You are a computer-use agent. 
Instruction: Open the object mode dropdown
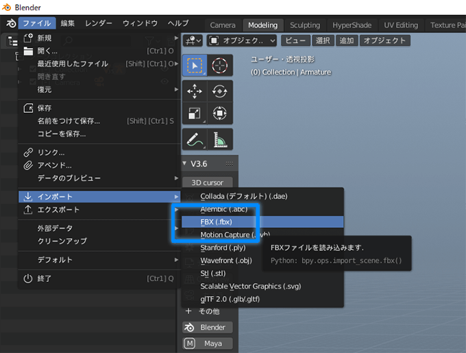[242, 40]
